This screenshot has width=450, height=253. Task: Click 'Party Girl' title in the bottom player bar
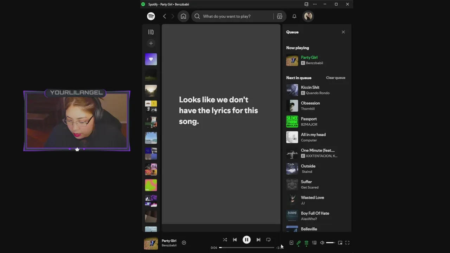point(169,241)
